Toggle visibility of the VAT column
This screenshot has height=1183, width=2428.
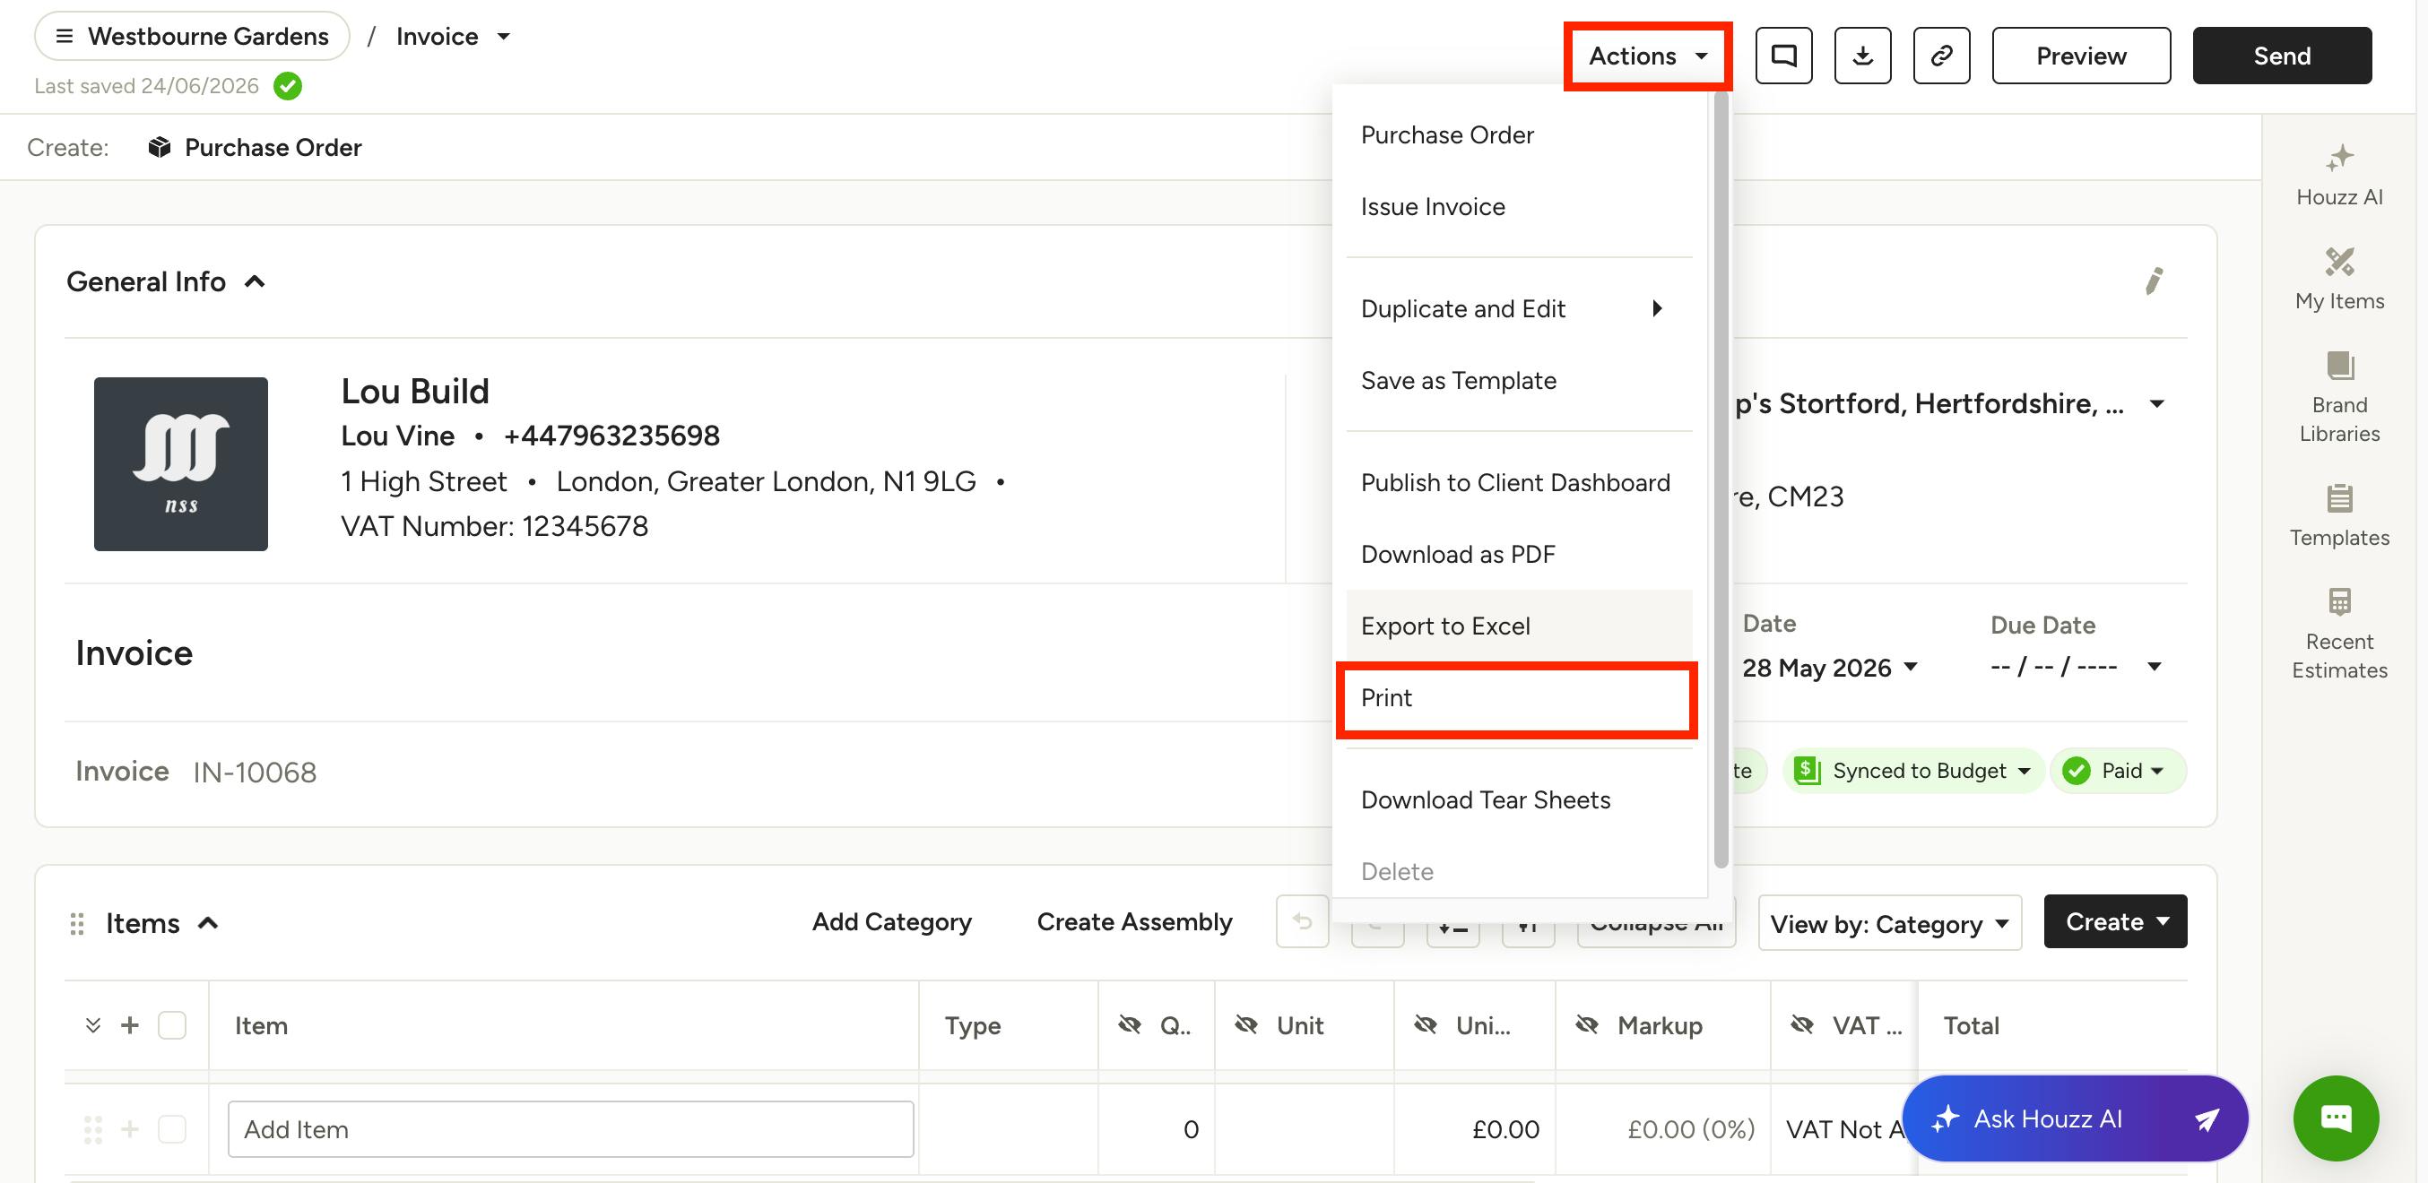coord(1801,1023)
